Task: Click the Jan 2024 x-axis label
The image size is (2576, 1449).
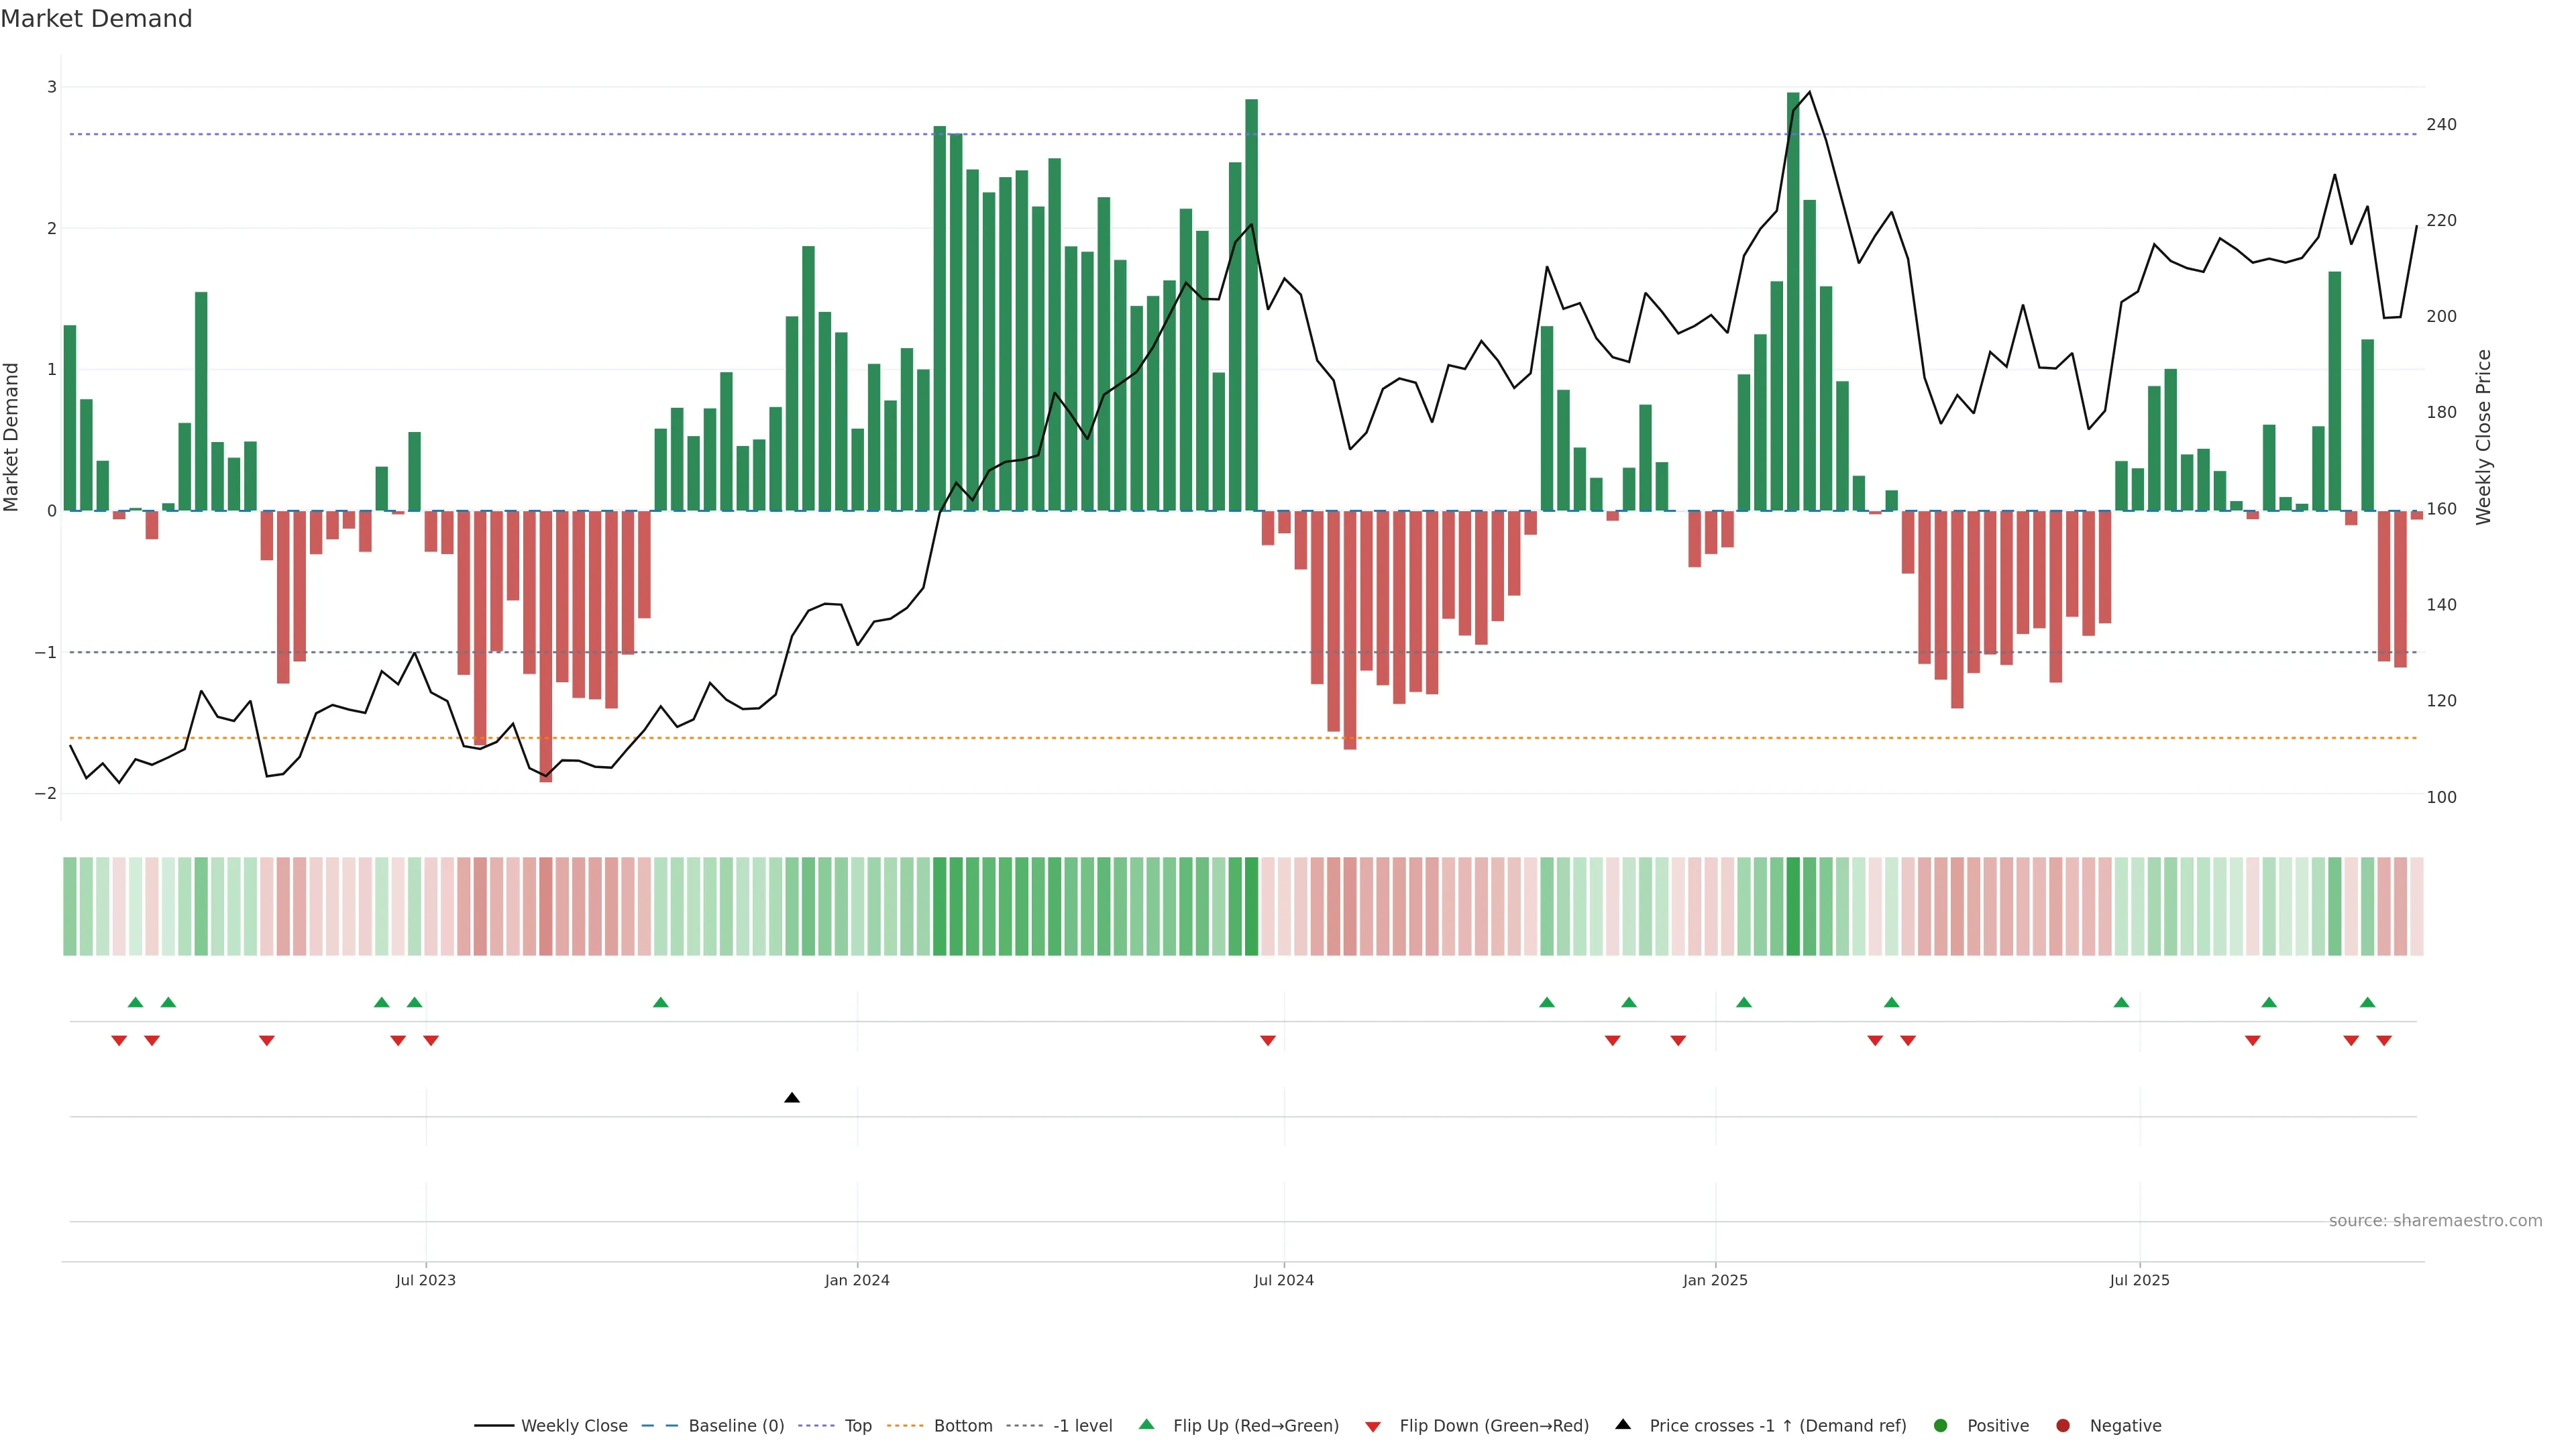Action: click(857, 1280)
